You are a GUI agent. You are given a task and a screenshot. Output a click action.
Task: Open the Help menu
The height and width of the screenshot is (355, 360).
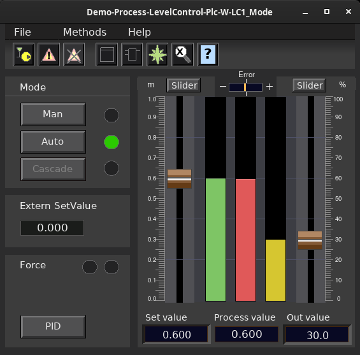tap(140, 32)
